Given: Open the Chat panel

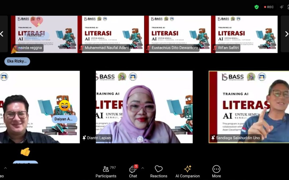Looking at the screenshot, I should [133, 172].
